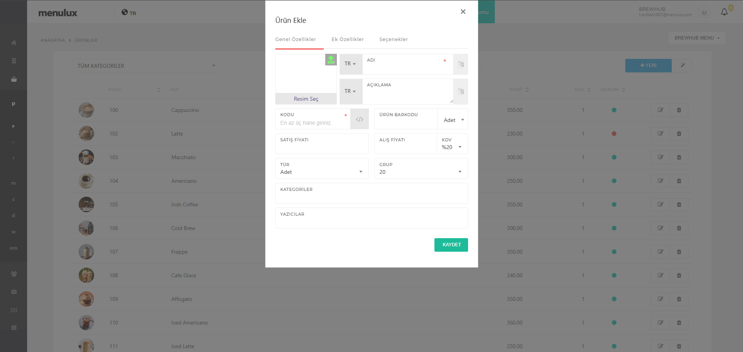Open the GRUP dropdown
The image size is (743, 352).
tap(420, 172)
